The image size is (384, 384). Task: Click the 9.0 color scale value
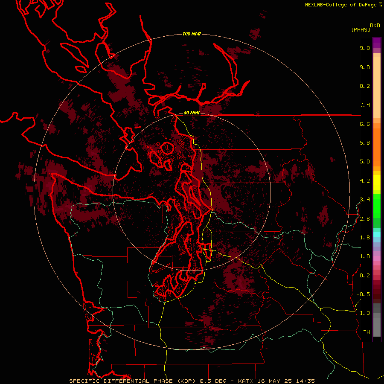coord(365,67)
